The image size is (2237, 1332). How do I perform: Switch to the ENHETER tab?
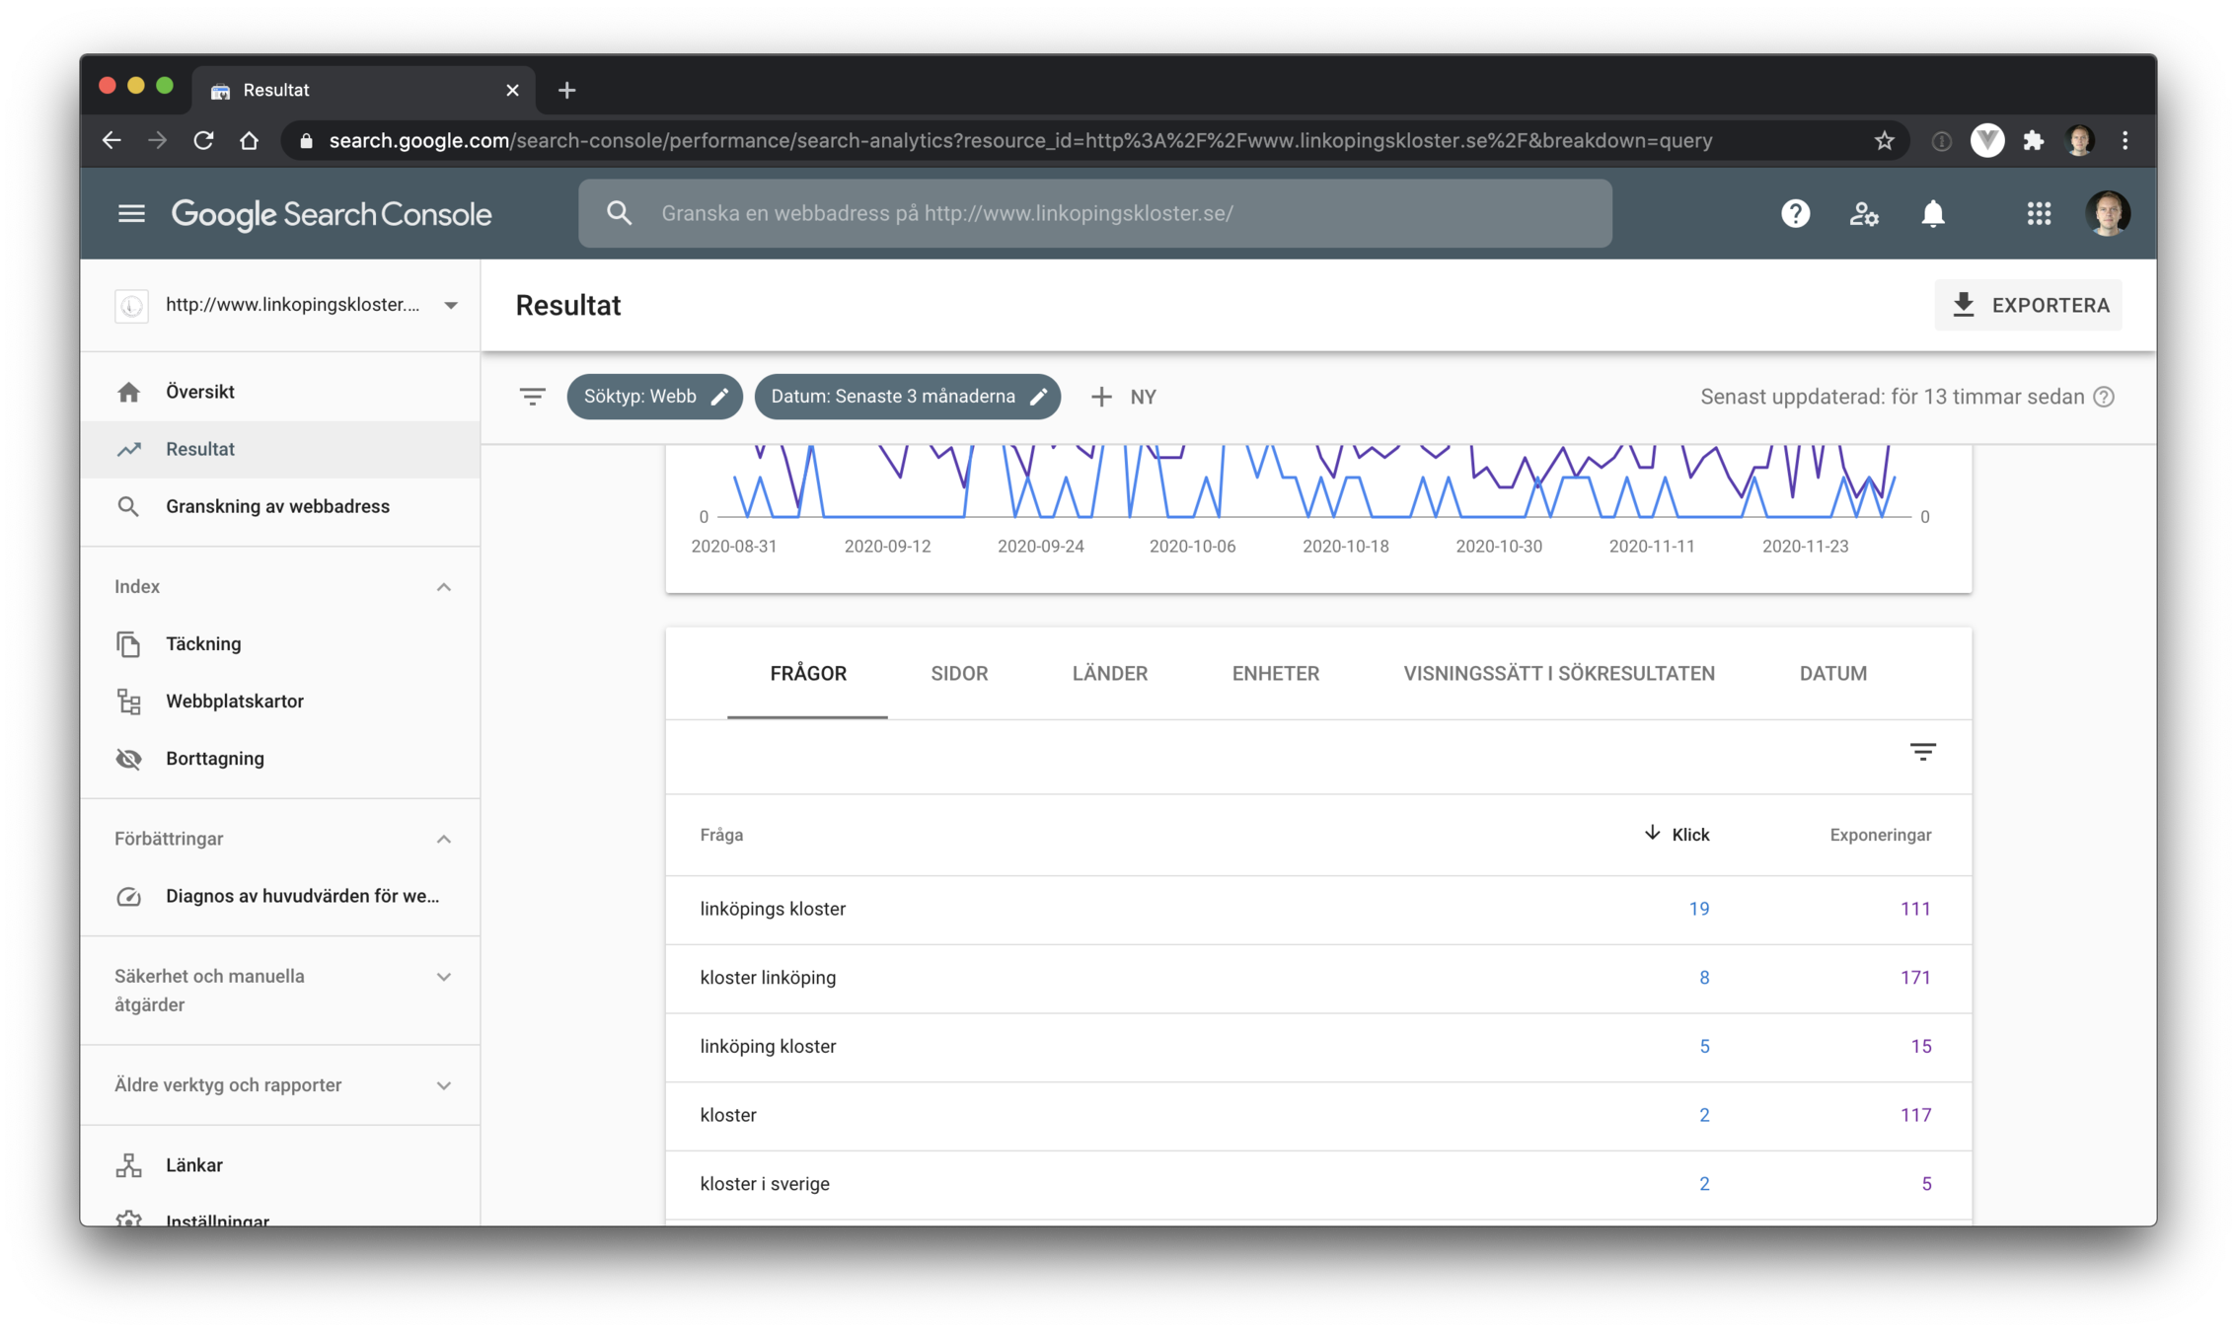1275,674
